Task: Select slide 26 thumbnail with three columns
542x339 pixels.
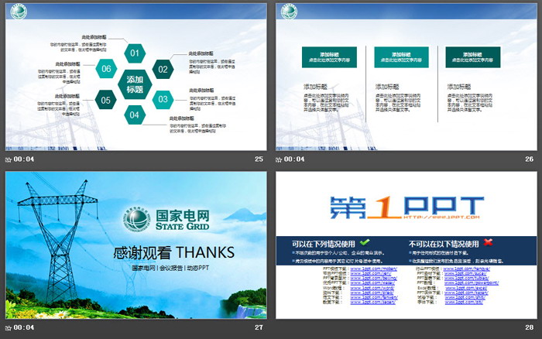Action: click(x=406, y=77)
